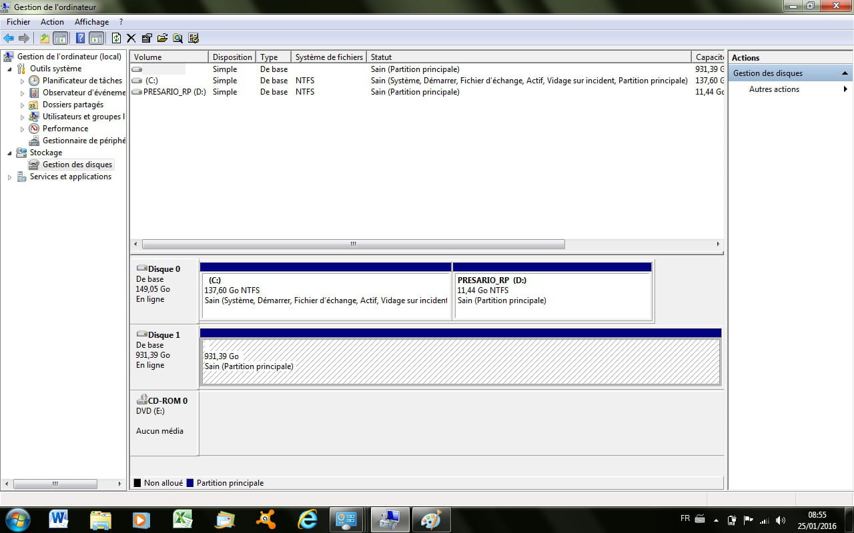Click the Properties icon in toolbar
854x533 pixels.
pos(147,39)
